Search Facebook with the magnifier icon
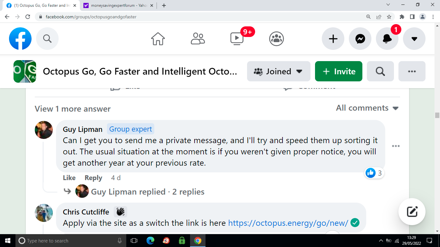The image size is (440, 247). click(x=47, y=39)
